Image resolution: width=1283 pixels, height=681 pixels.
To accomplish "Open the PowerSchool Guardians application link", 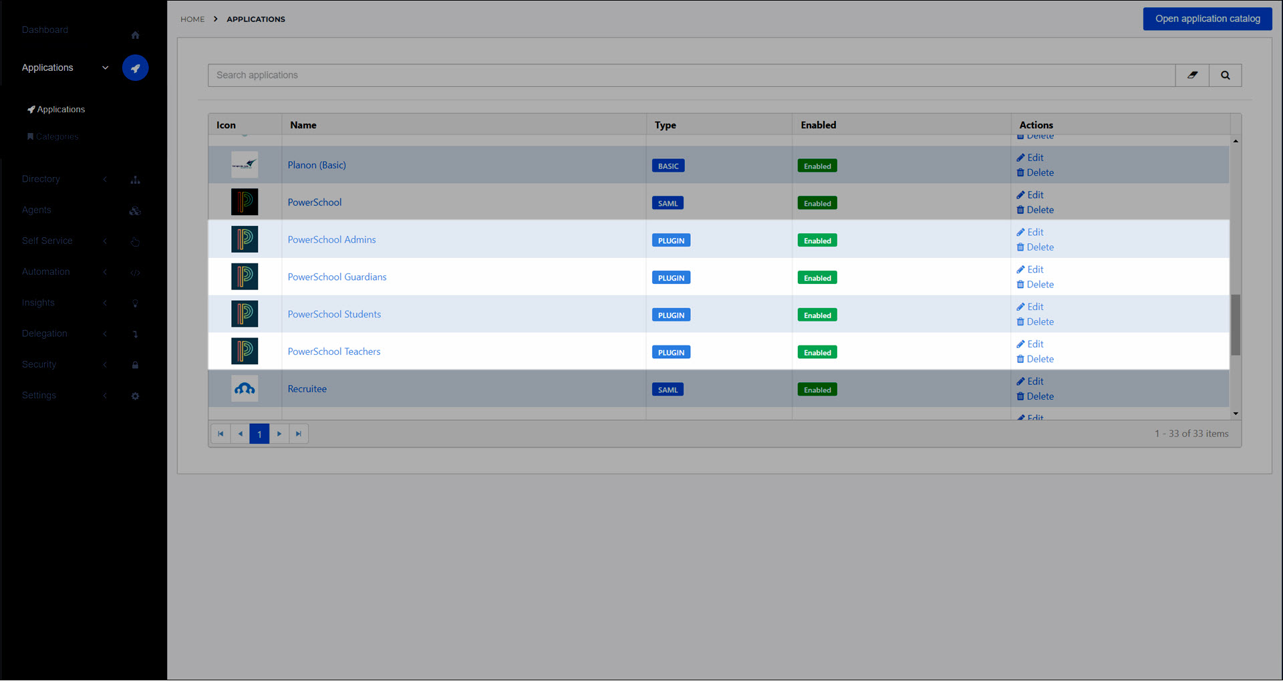I will coord(337,277).
